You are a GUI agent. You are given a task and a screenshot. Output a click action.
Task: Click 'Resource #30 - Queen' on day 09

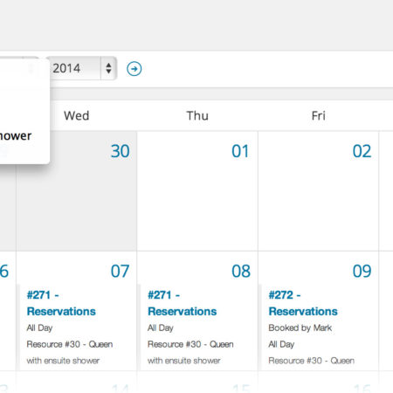point(312,361)
